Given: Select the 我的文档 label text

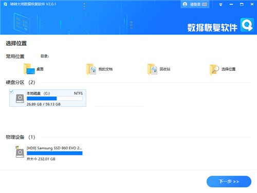Looking at the screenshot, I should [x=105, y=69].
